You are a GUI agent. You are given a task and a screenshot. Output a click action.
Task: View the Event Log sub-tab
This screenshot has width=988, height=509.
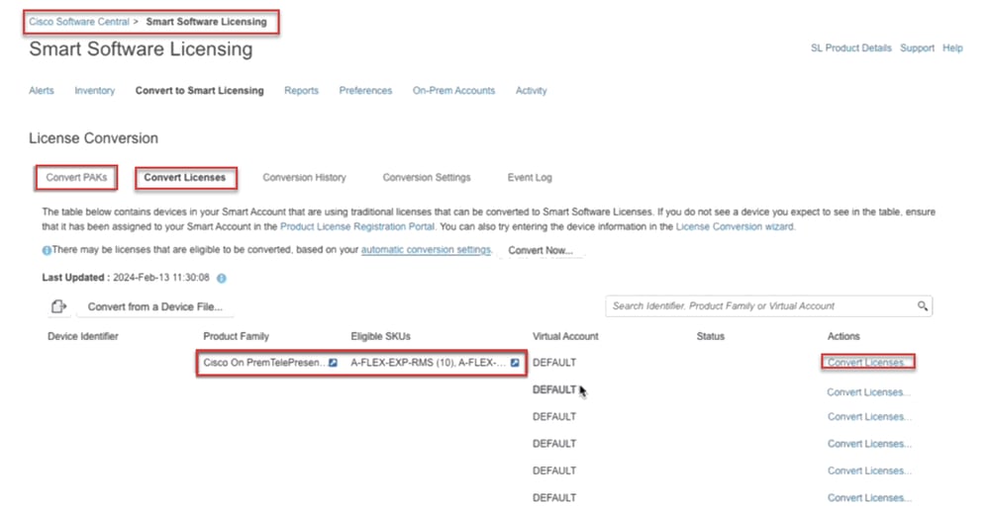coord(530,178)
